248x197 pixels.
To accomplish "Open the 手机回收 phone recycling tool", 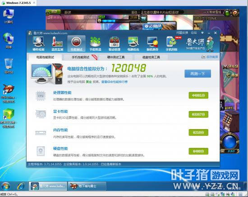I will tap(172, 44).
